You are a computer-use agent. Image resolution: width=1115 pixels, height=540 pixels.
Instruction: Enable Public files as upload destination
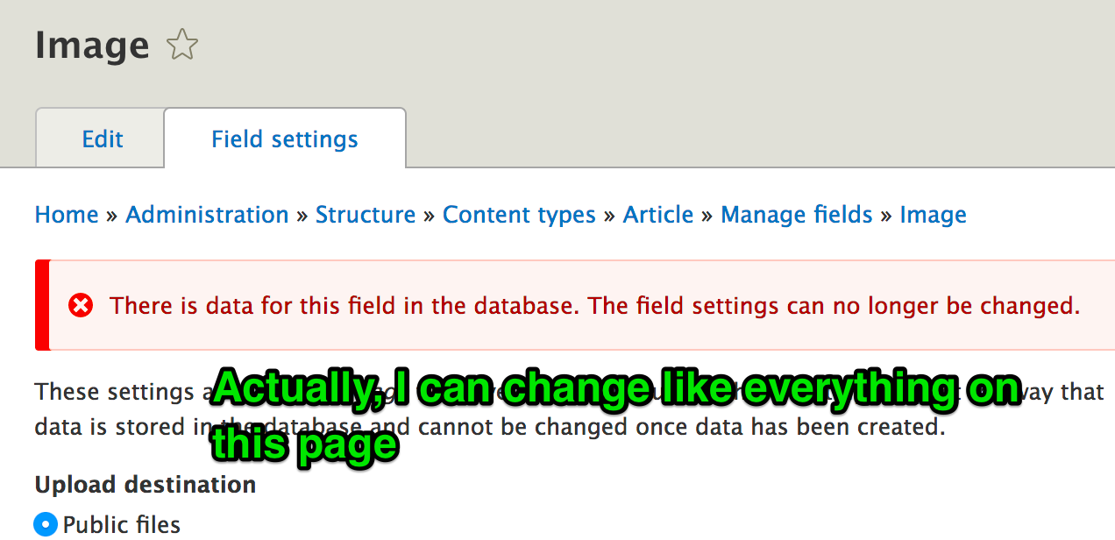(x=44, y=523)
